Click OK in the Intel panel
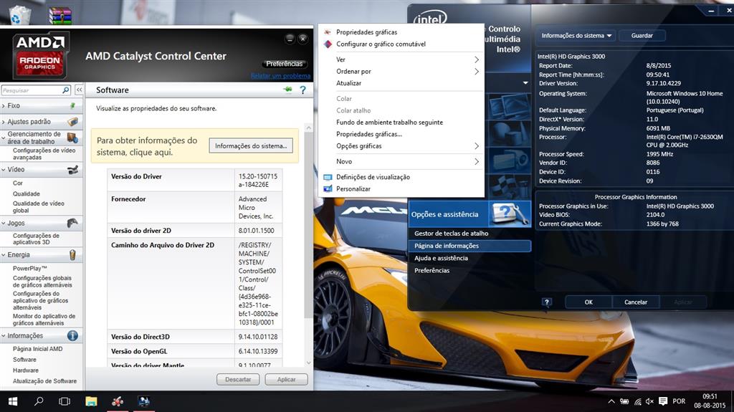This screenshot has width=734, height=412. click(588, 302)
